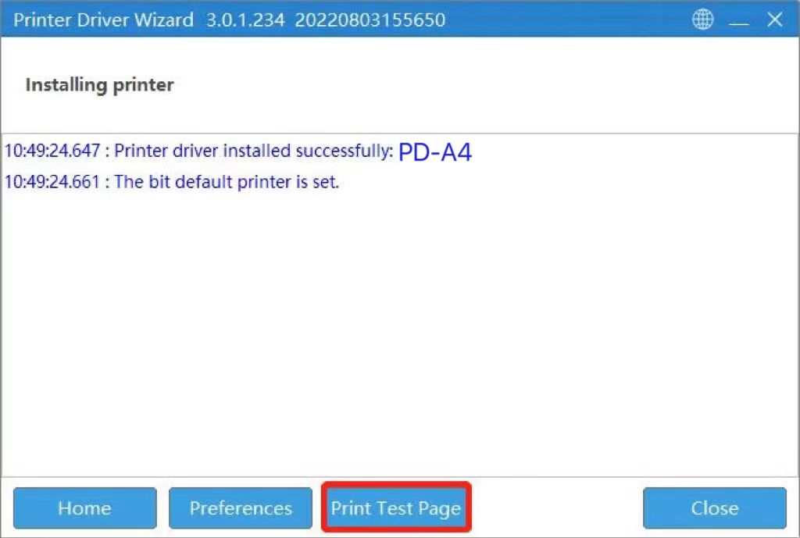Image resolution: width=800 pixels, height=538 pixels.
Task: Close the wizard with the title bar X
Action: [775, 20]
